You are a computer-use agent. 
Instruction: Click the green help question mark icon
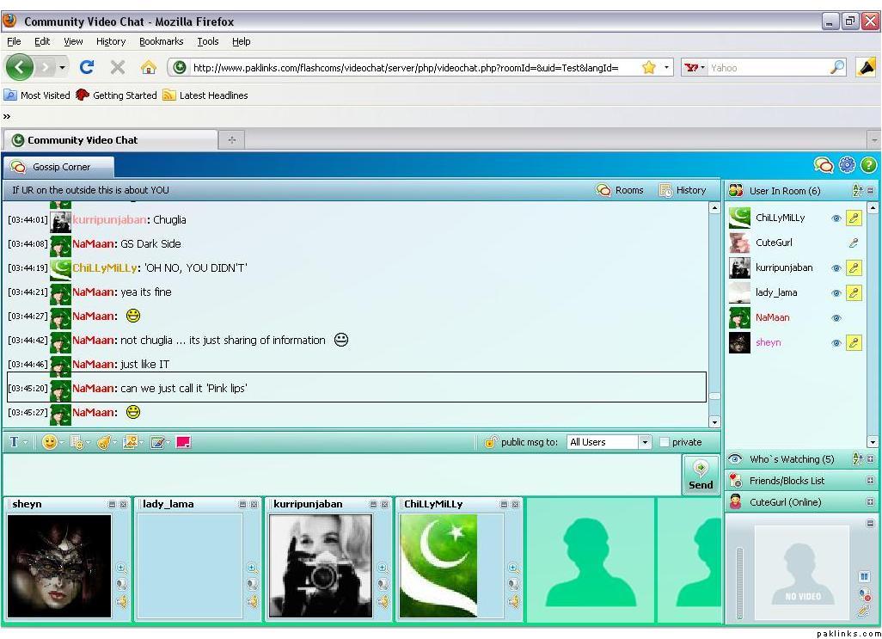tap(868, 165)
